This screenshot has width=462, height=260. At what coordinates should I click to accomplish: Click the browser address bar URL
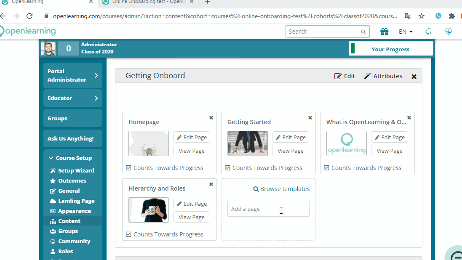[x=225, y=16]
